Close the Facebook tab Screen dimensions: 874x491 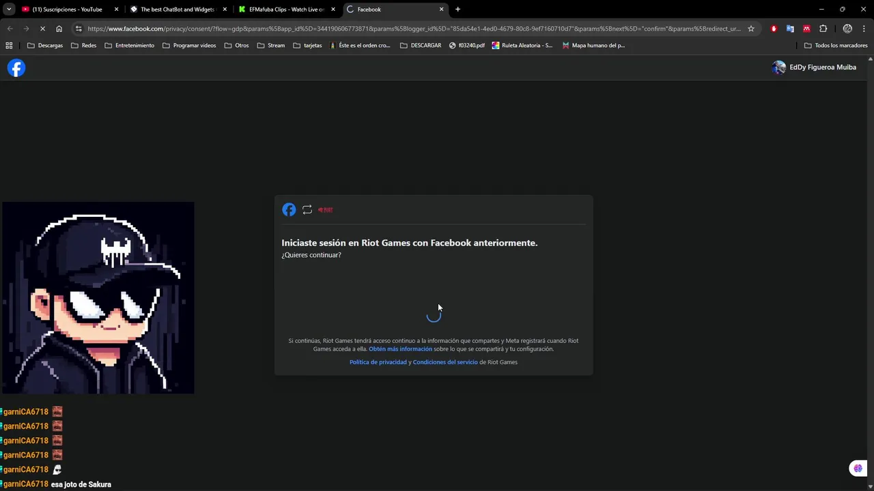tap(441, 10)
